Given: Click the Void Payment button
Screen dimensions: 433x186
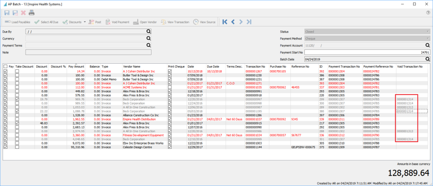Looking at the screenshot, I should tap(117, 22).
